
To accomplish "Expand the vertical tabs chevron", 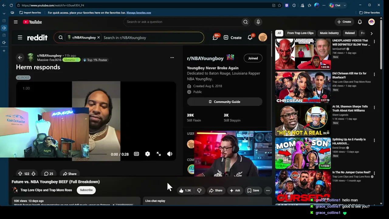I will [x=4, y=13].
